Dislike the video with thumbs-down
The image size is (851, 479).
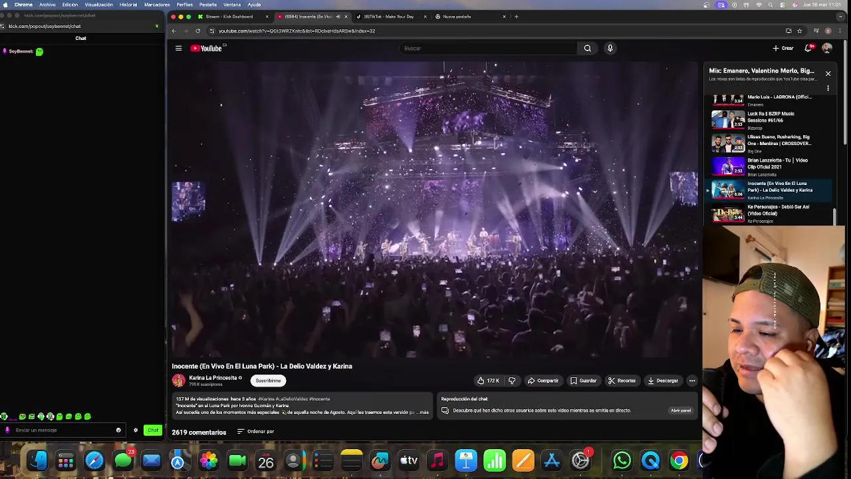pyautogui.click(x=512, y=381)
